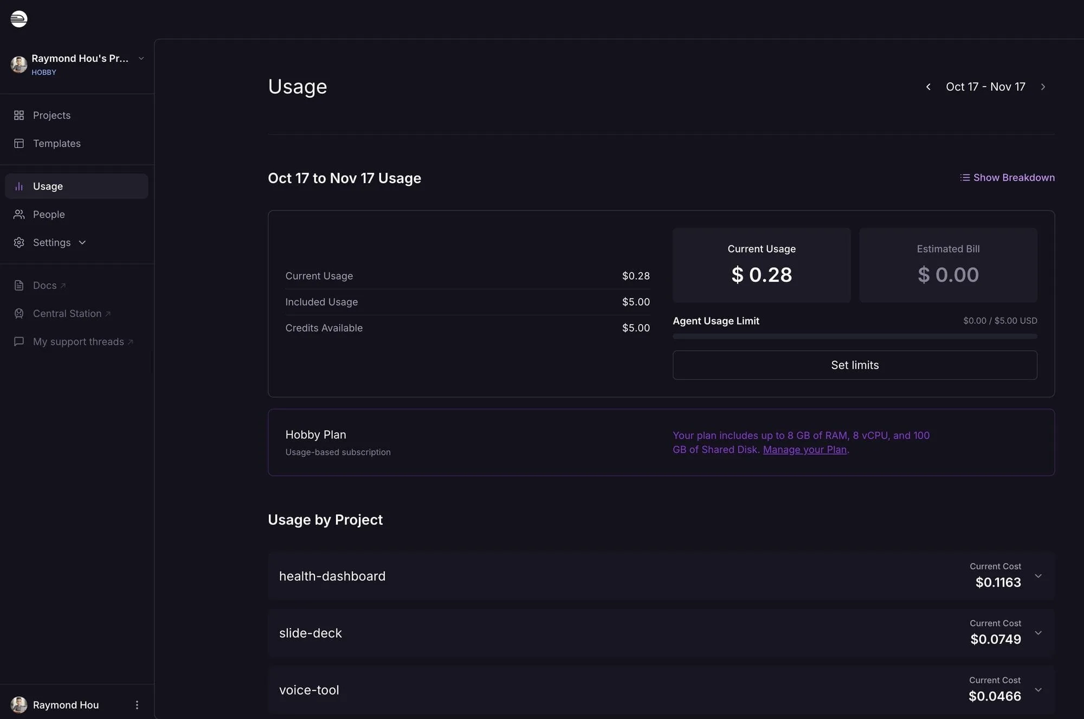Click the Current Usage $ 0.28 card

pyautogui.click(x=762, y=265)
